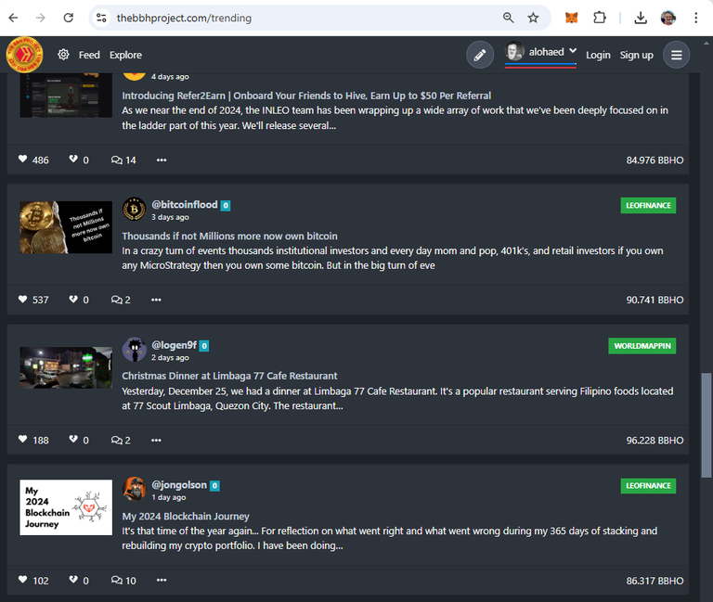Click the alohaed profile avatar

(x=514, y=51)
